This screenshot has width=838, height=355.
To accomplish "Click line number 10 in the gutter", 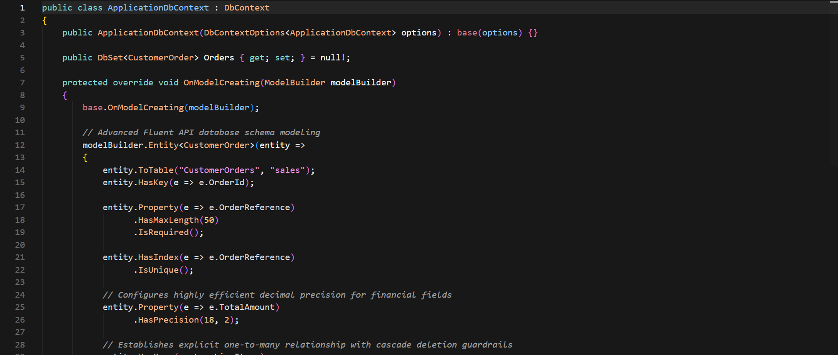I will pos(20,120).
